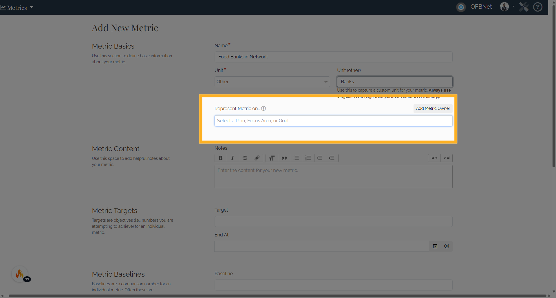Click the horizontal page scrollbar
The height and width of the screenshot is (298, 556).
point(277,296)
